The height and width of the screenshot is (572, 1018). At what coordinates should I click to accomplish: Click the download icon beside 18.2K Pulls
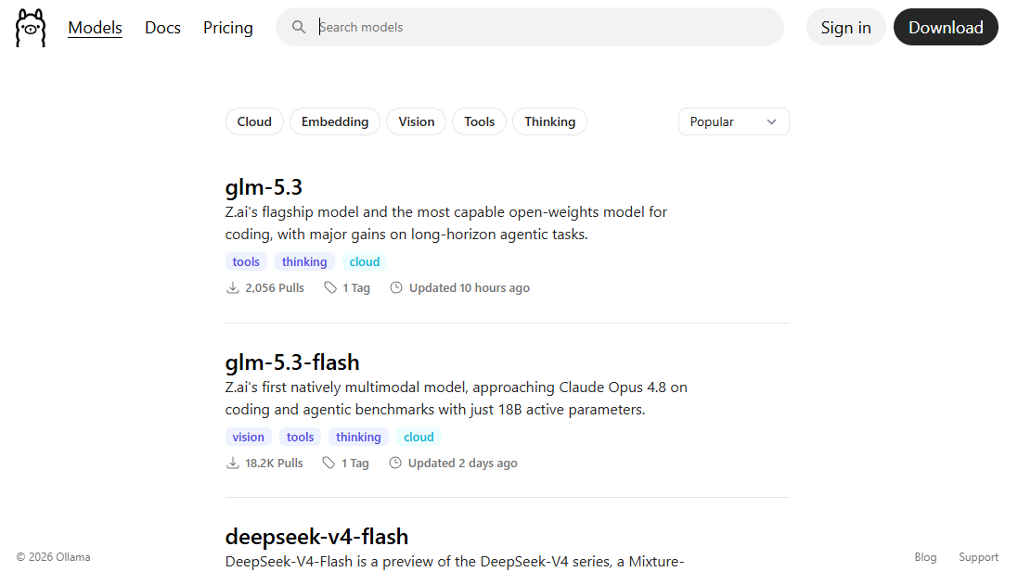click(232, 463)
